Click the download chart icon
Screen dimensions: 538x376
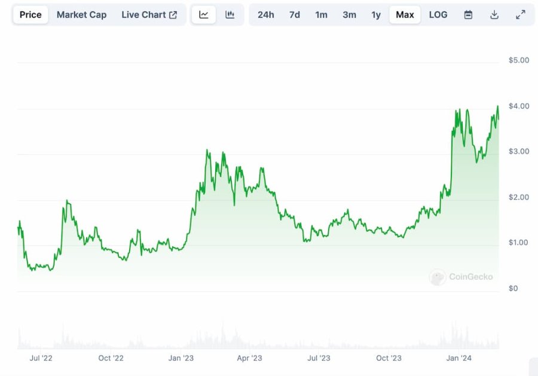[x=494, y=15]
